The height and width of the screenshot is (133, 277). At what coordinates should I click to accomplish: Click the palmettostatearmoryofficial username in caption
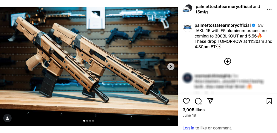[x=223, y=25]
